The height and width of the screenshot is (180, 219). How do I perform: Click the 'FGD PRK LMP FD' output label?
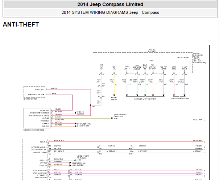tap(164, 68)
